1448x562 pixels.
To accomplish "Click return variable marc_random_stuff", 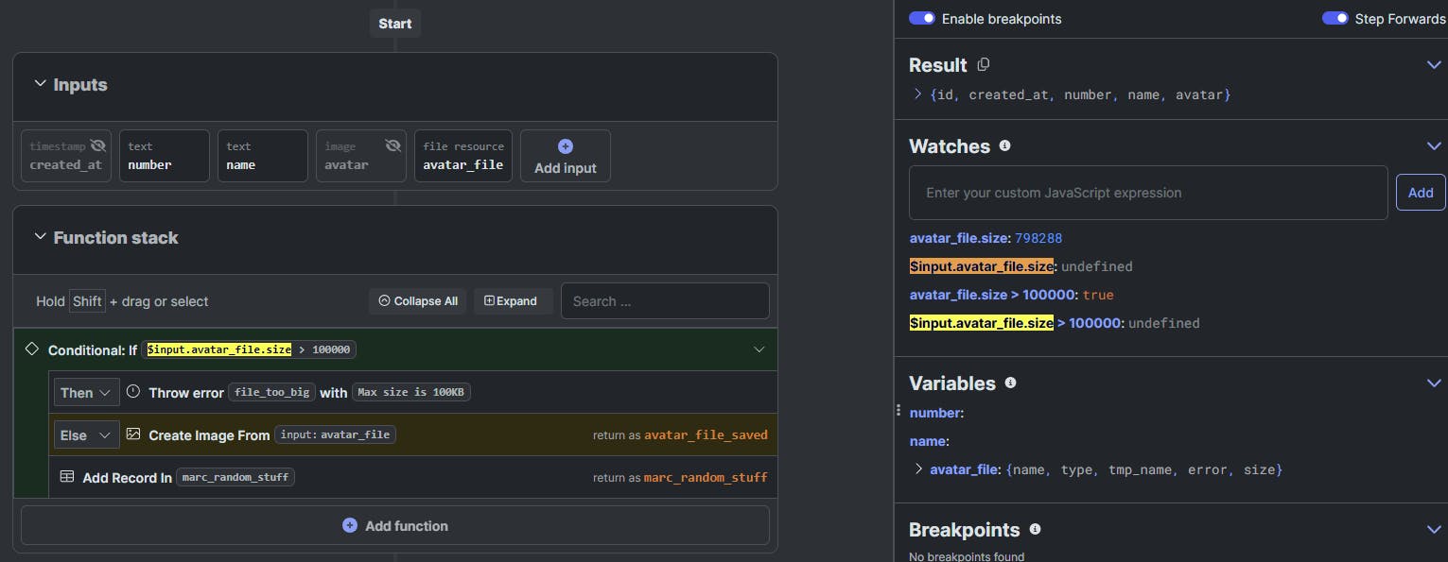I will pyautogui.click(x=706, y=477).
